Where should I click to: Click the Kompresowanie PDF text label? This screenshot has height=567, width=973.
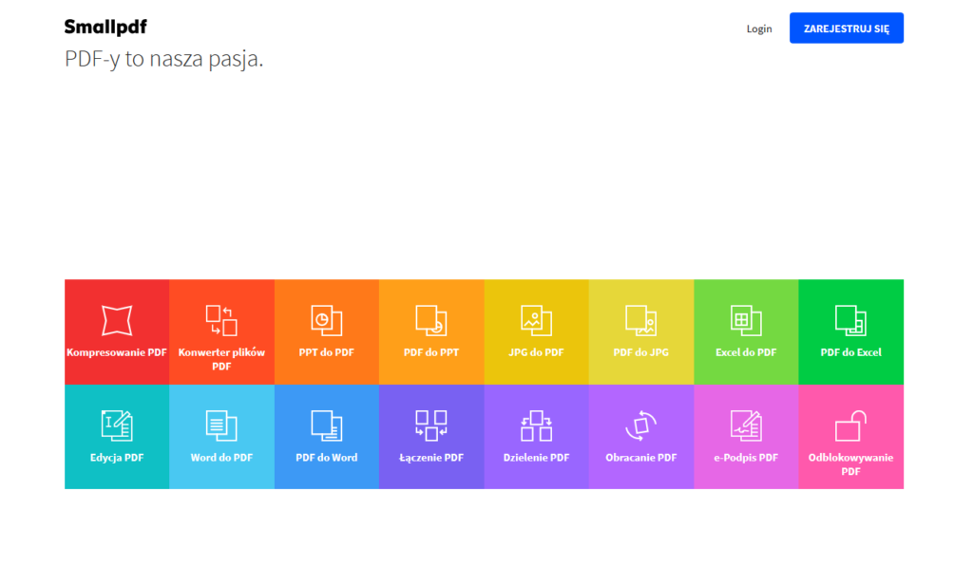[x=117, y=352]
